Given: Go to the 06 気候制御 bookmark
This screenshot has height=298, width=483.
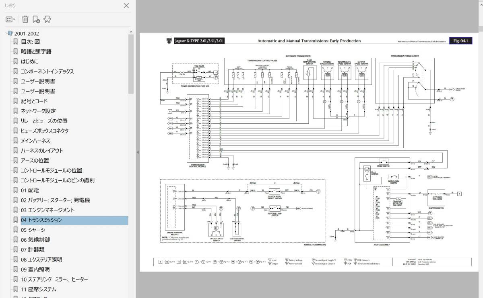Looking at the screenshot, I should point(35,240).
